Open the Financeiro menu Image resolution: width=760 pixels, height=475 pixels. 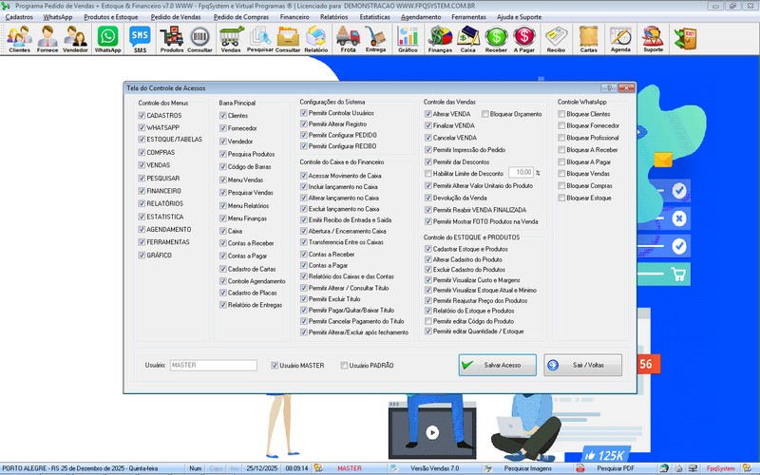pyautogui.click(x=294, y=17)
